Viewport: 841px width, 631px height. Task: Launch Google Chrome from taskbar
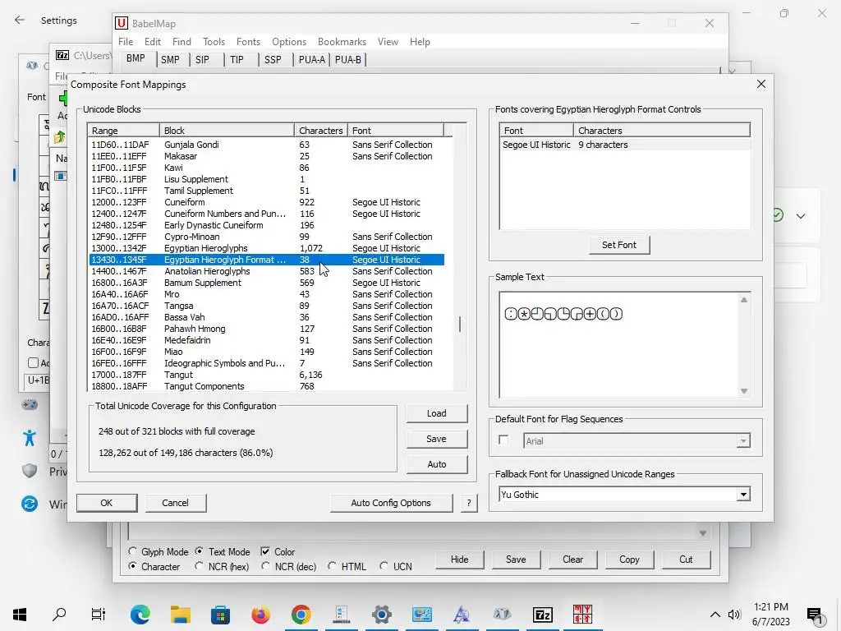coord(301,615)
